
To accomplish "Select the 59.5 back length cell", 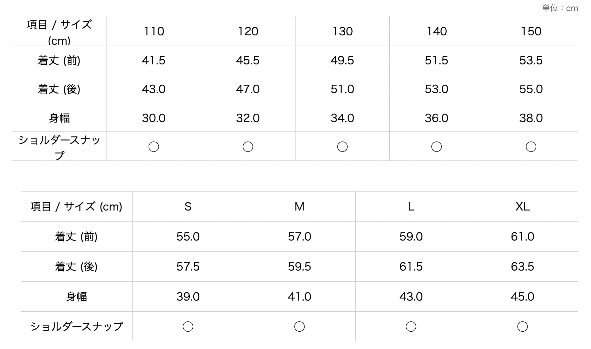I will coord(300,267).
